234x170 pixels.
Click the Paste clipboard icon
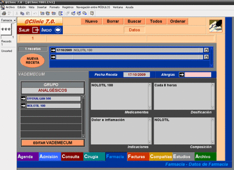tap(28, 13)
